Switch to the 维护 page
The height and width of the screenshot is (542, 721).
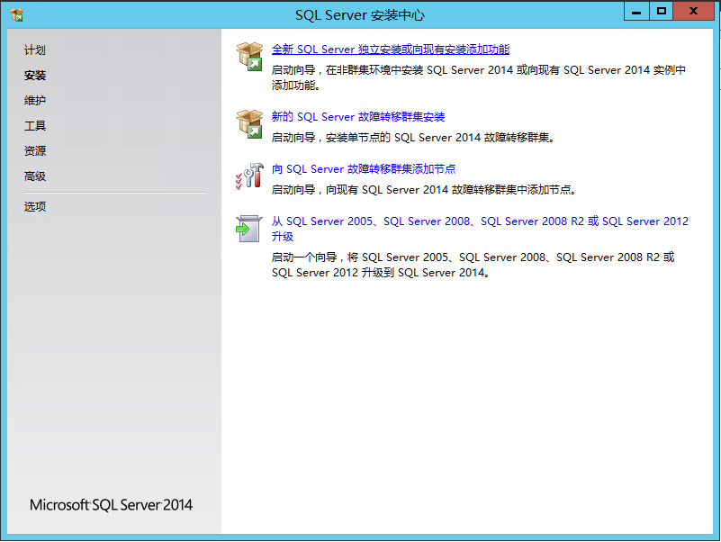[x=35, y=101]
